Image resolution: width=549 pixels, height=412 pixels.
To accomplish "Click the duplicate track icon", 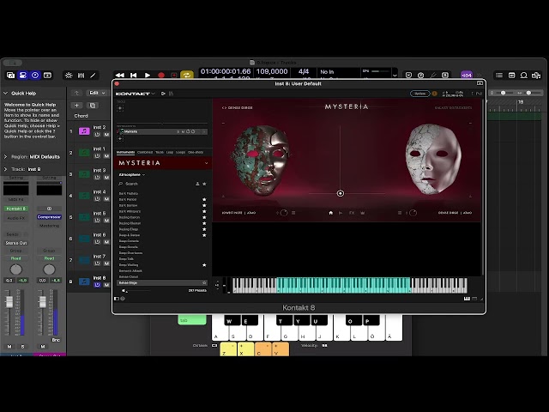I will click(93, 106).
